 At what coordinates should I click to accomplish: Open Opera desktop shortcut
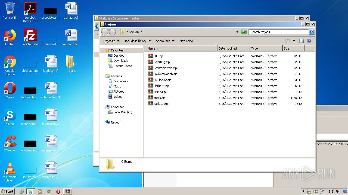pyautogui.click(x=10, y=90)
